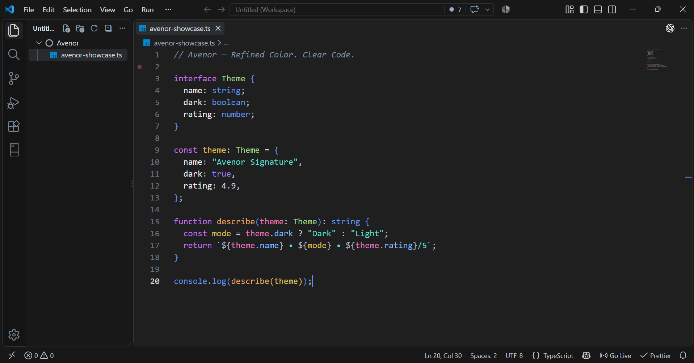The width and height of the screenshot is (694, 363).
Task: Open the Explorer view in activity bar
Action: click(x=14, y=30)
